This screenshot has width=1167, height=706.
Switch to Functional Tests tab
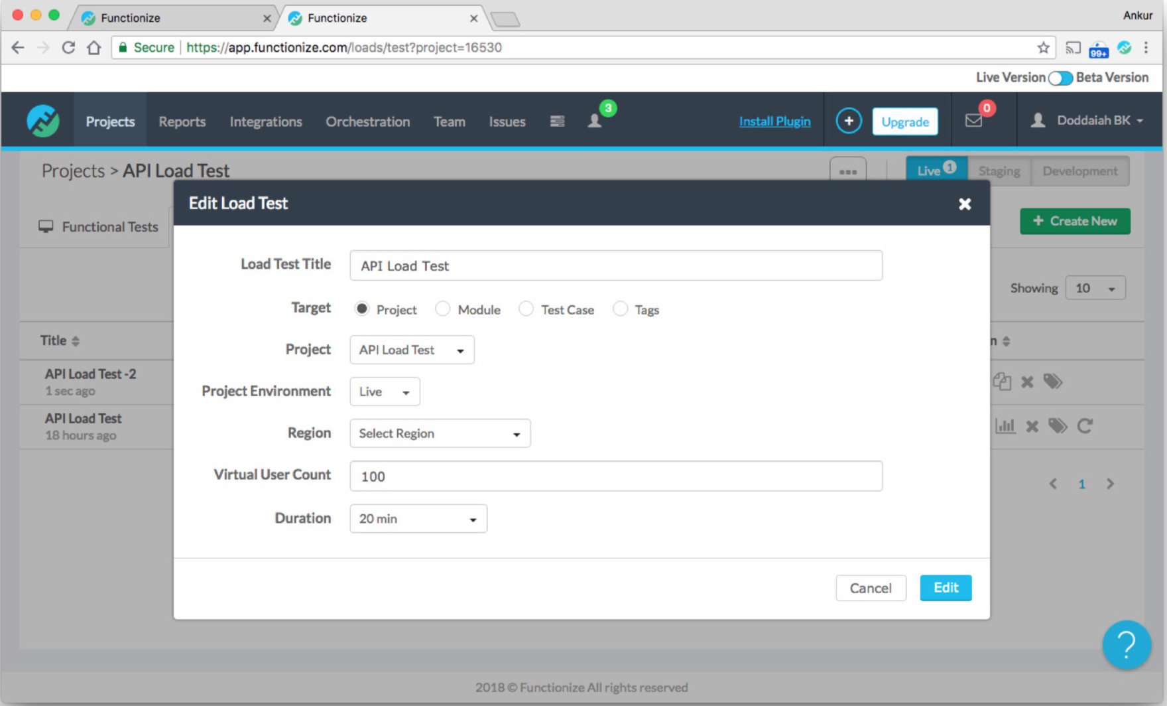pos(98,227)
